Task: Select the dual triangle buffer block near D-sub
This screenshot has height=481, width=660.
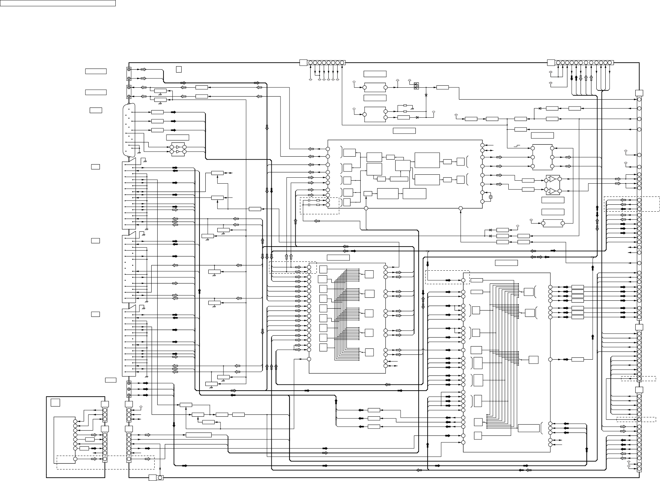Action: pos(178,149)
